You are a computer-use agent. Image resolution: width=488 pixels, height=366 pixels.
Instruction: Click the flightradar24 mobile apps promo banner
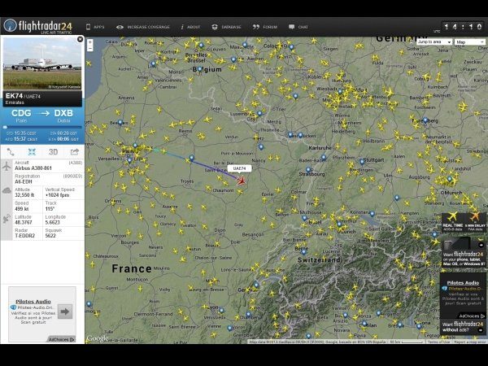463,252
